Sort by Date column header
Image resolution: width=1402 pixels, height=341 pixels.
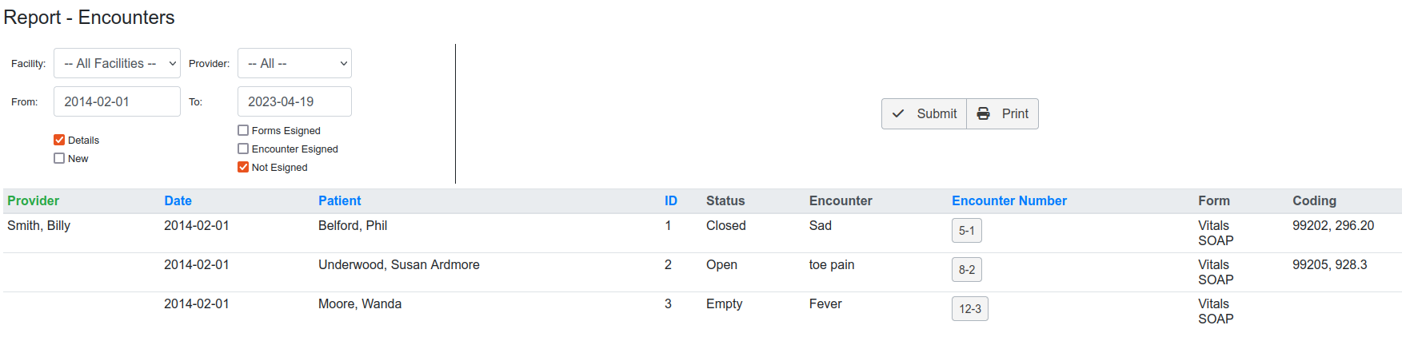coord(178,201)
